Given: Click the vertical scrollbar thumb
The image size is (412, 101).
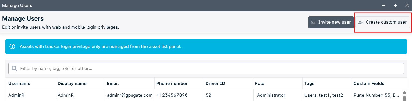Looking at the screenshot, I should 404,99.
